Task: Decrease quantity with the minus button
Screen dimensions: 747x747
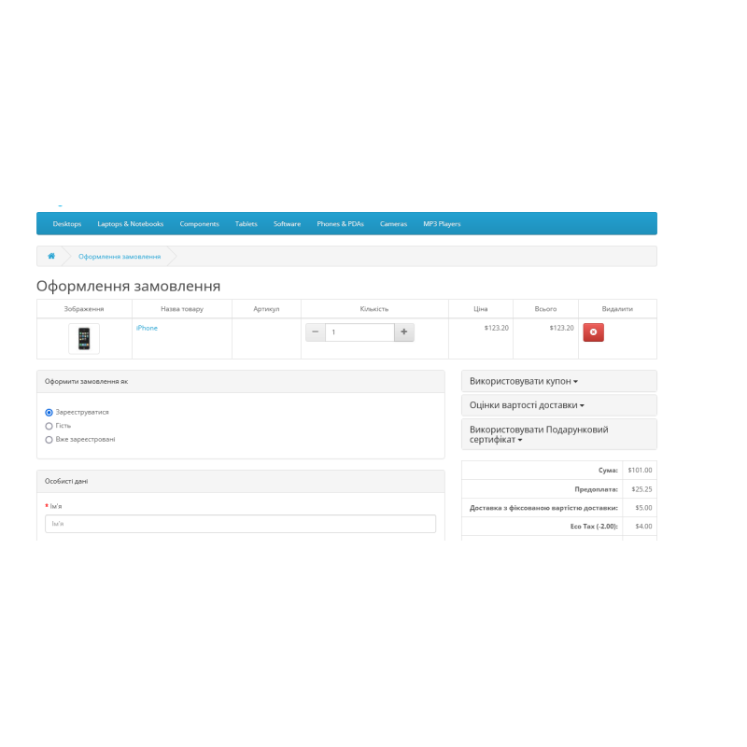Action: click(316, 331)
